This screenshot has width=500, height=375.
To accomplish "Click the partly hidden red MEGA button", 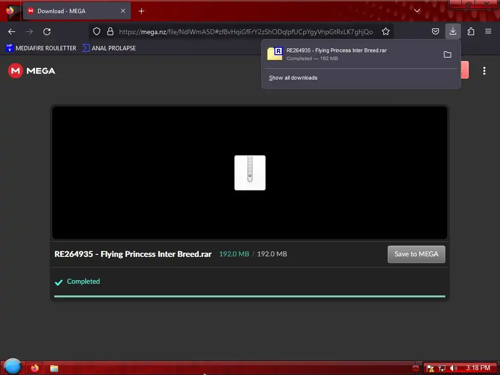I will pyautogui.click(x=465, y=70).
